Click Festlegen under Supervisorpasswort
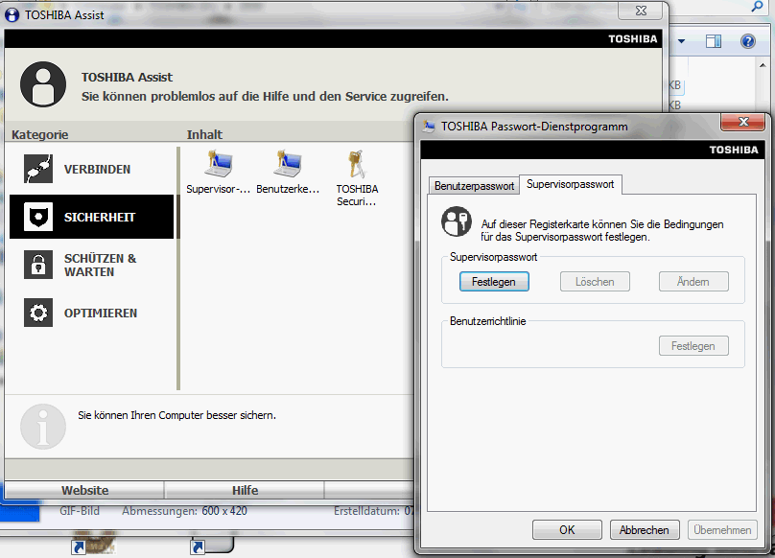Image resolution: width=775 pixels, height=558 pixels. click(494, 282)
